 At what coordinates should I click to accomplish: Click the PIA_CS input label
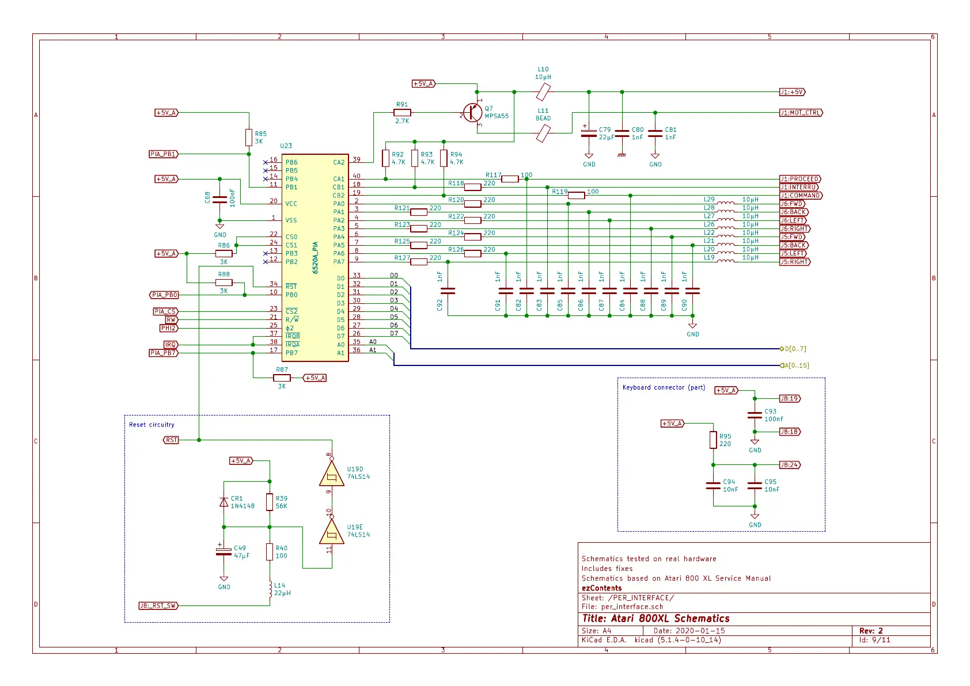(x=166, y=311)
